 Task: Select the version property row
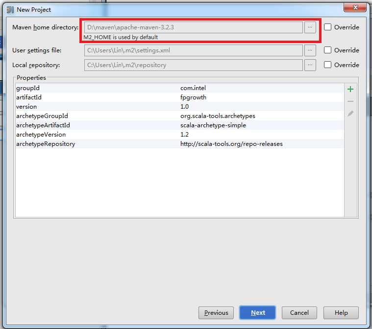[179, 106]
